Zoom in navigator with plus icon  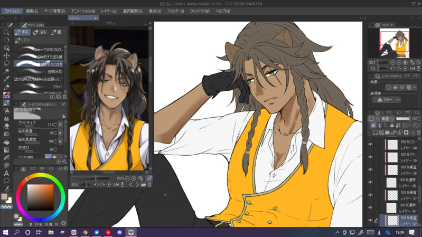click(x=399, y=62)
